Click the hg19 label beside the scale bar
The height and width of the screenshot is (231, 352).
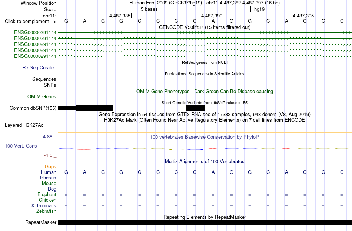[x=259, y=9]
